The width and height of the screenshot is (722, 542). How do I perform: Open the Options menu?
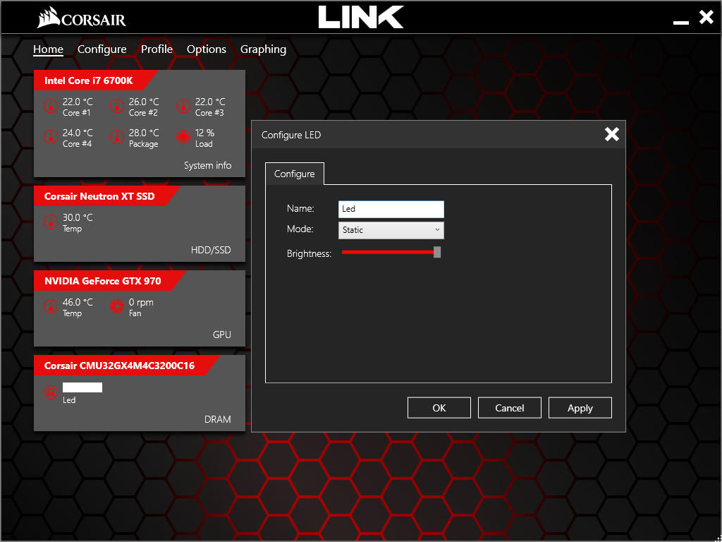pyautogui.click(x=207, y=49)
